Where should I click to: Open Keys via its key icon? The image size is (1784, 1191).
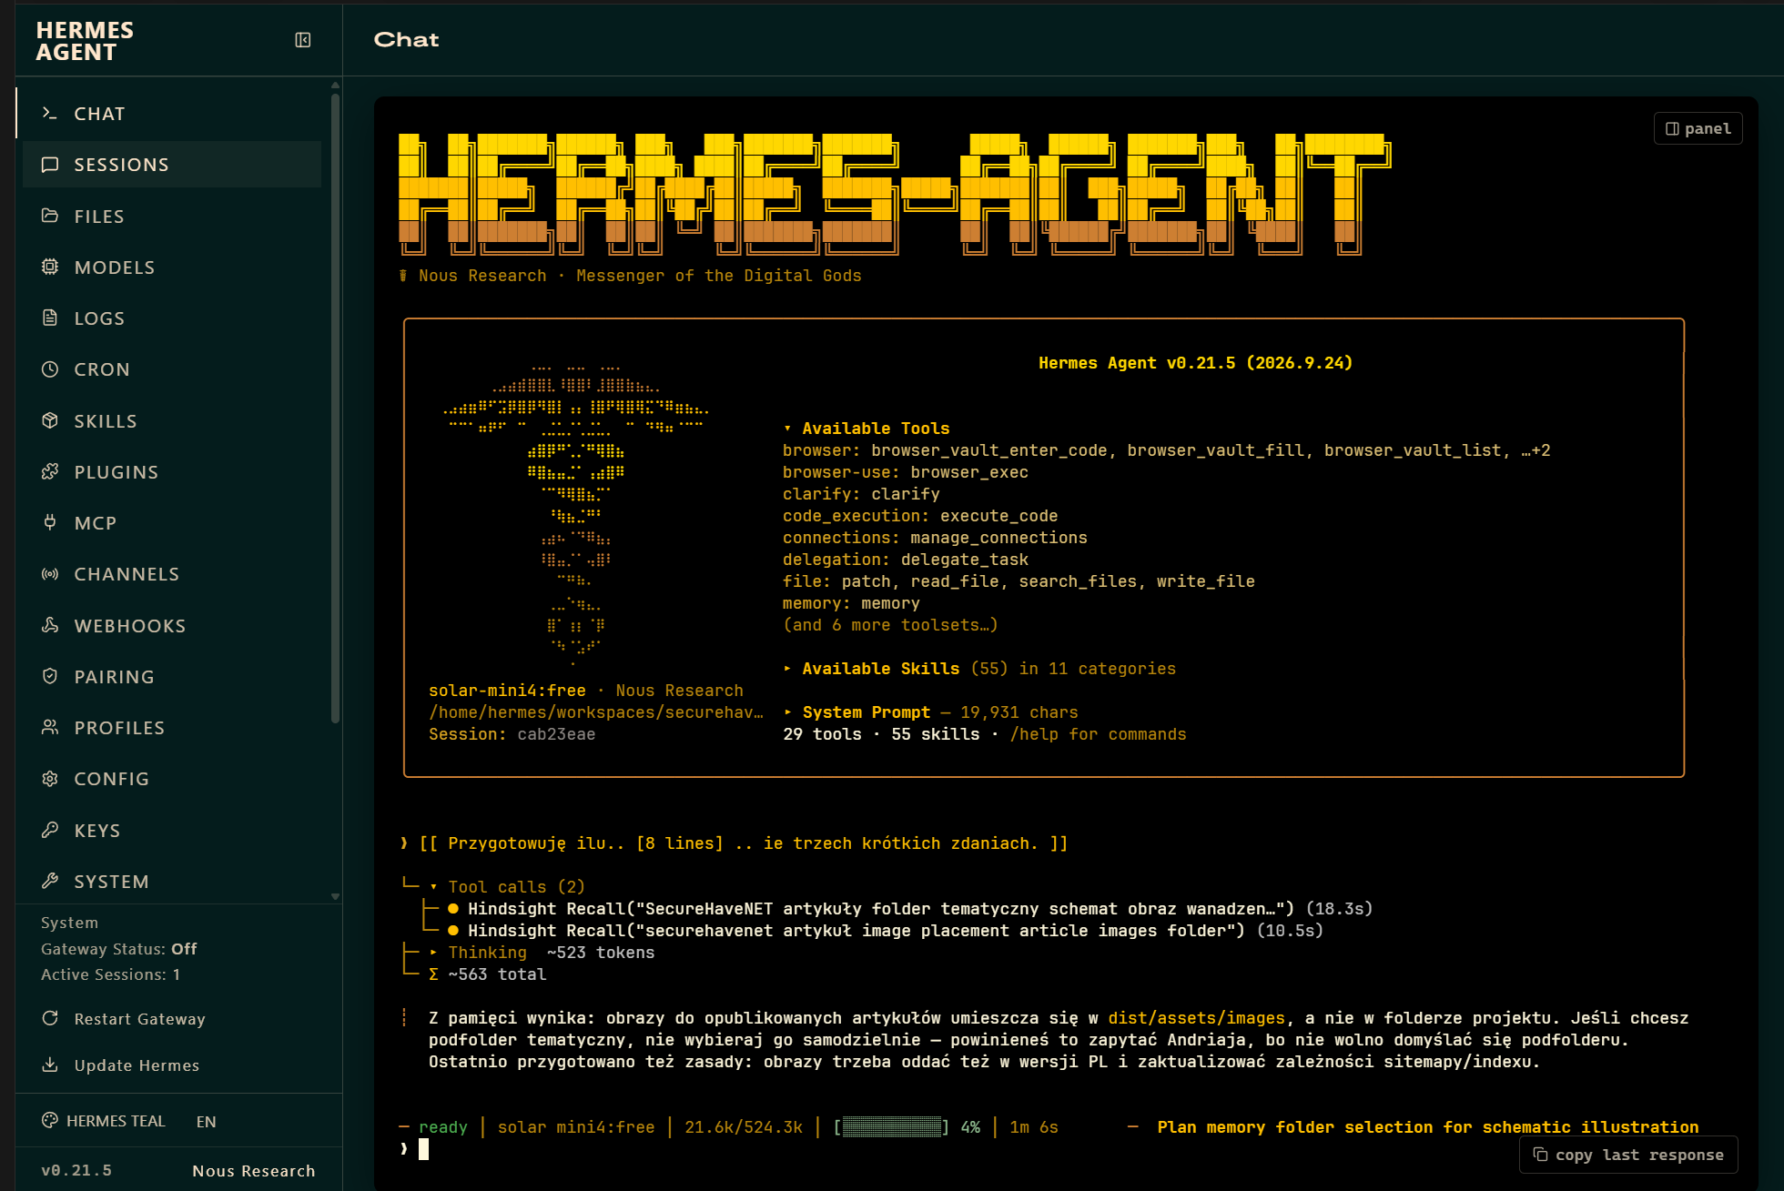49,831
